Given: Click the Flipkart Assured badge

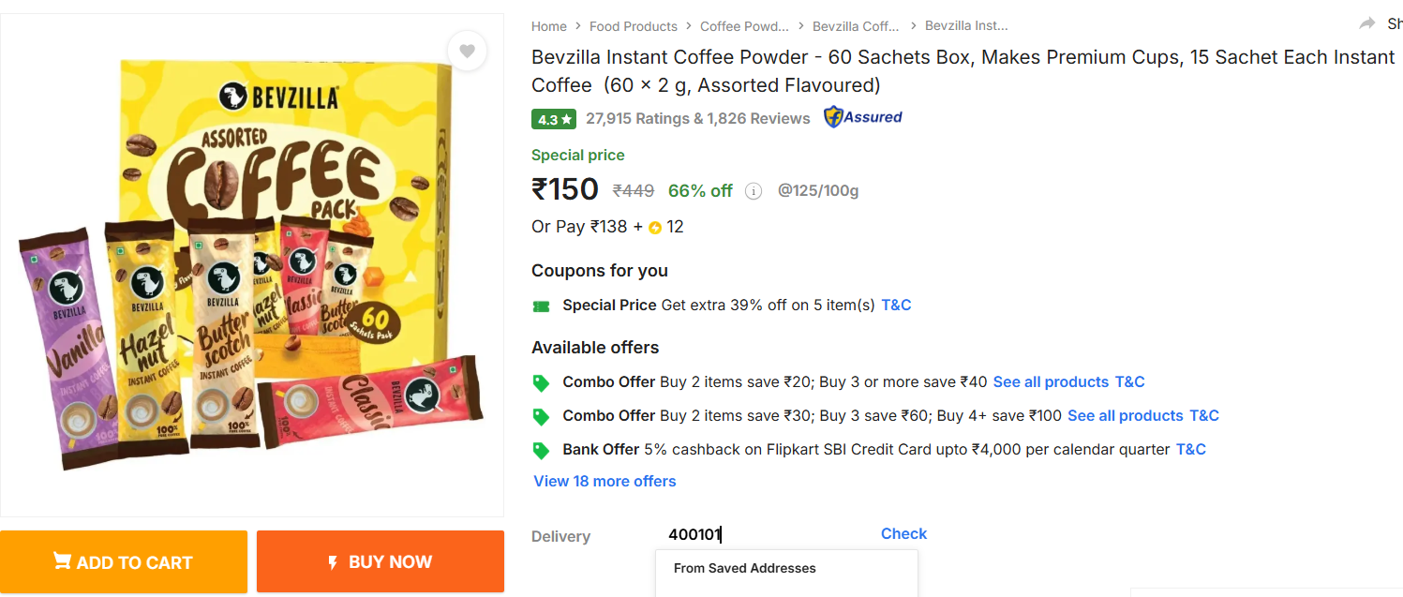Looking at the screenshot, I should click(862, 117).
